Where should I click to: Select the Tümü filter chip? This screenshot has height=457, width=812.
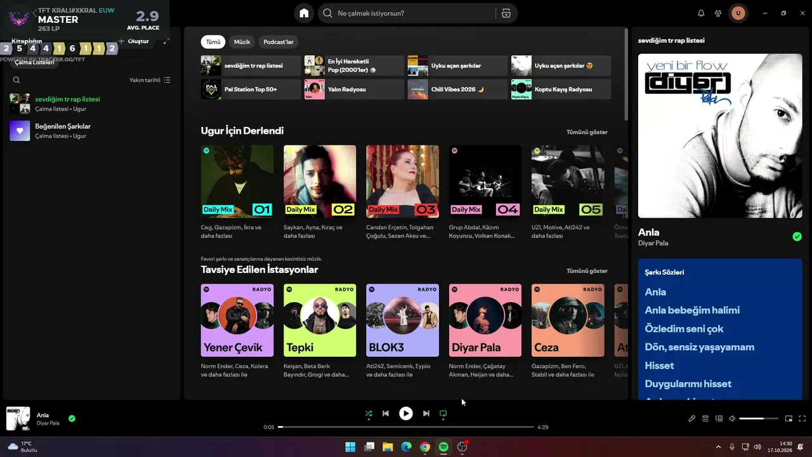[x=213, y=42]
